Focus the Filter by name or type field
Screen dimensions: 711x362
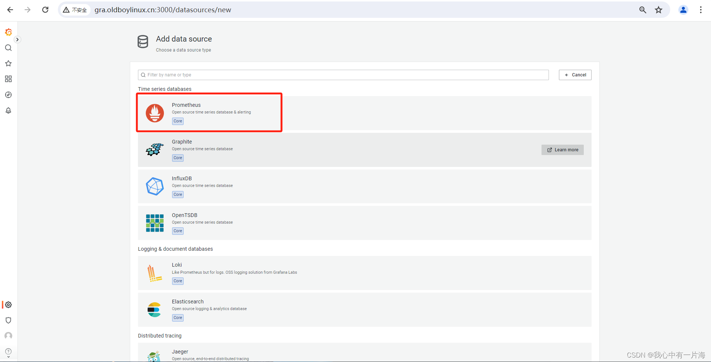(343, 75)
